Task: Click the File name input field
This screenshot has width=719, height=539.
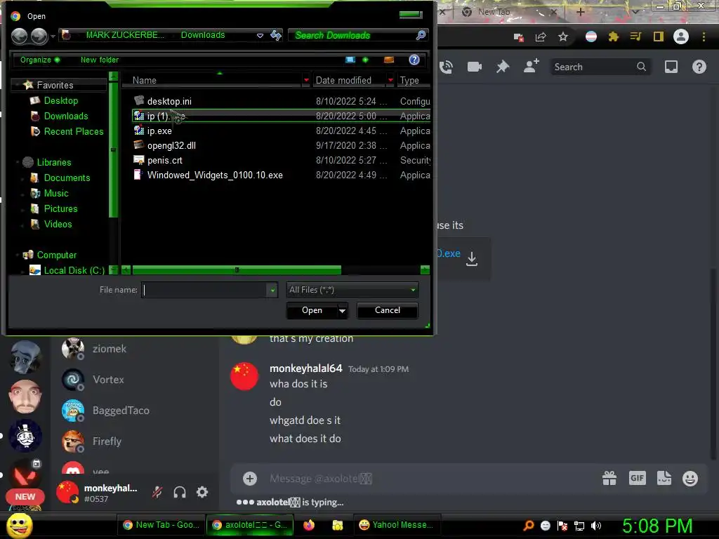Action: point(204,290)
